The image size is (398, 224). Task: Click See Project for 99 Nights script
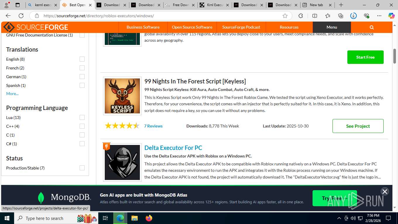click(358, 126)
